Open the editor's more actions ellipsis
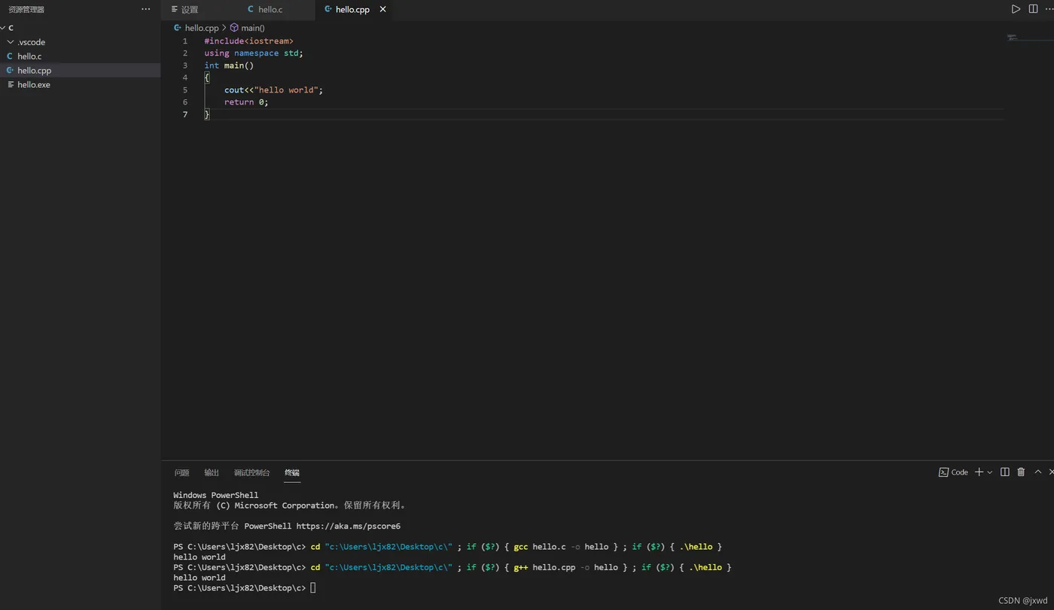Screen dimensions: 1054x610 (1049, 9)
